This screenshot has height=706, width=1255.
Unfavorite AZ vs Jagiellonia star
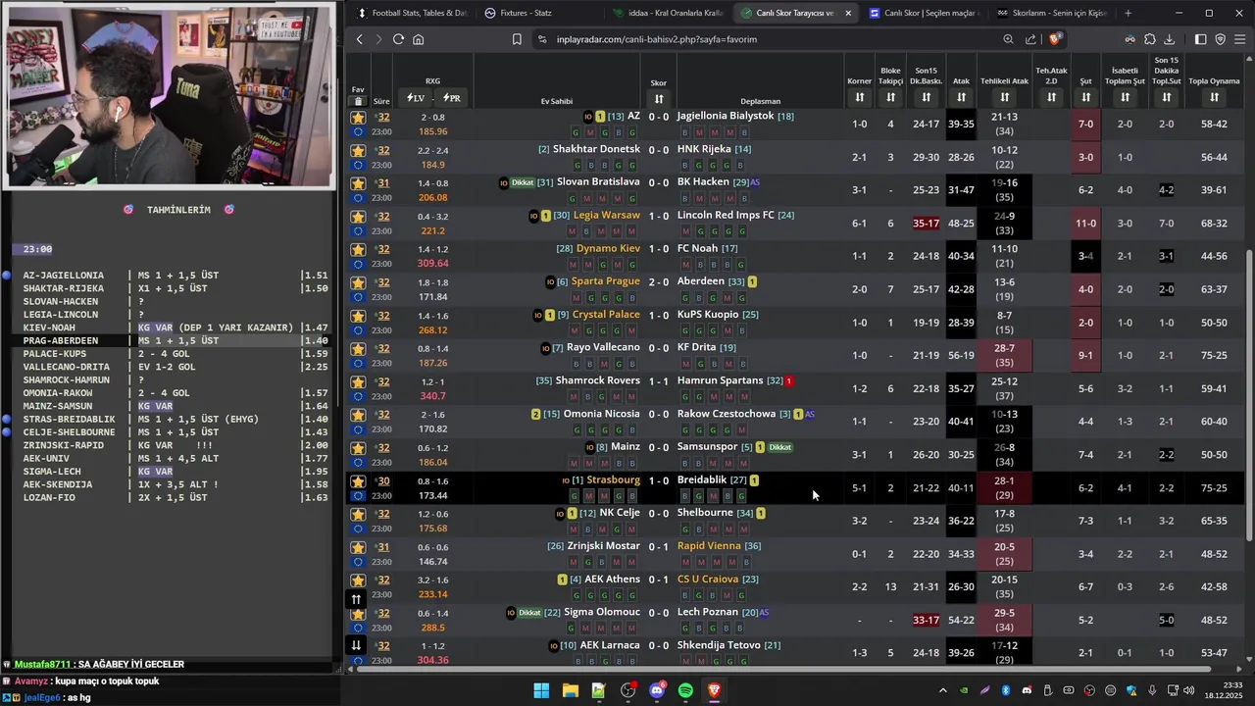tap(358, 118)
